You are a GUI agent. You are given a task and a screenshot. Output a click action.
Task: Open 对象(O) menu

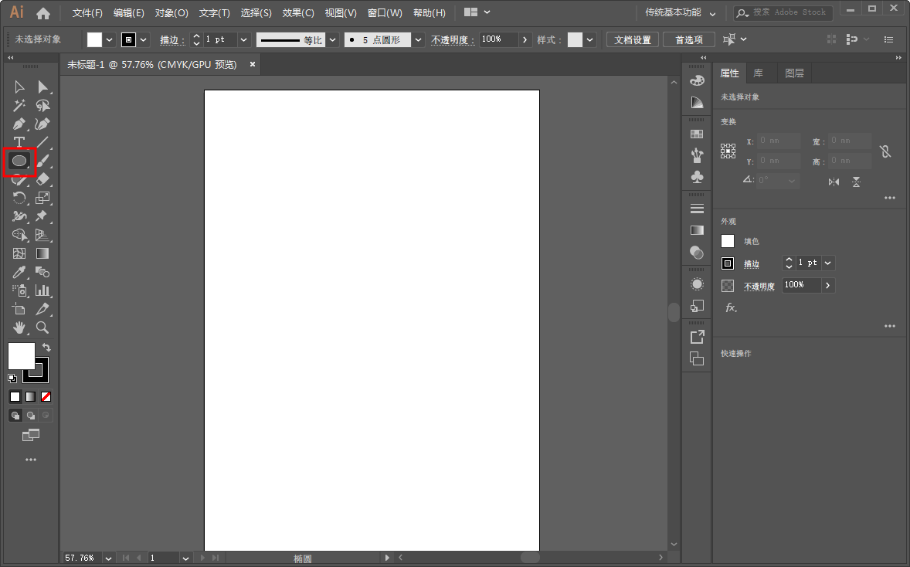pos(171,13)
